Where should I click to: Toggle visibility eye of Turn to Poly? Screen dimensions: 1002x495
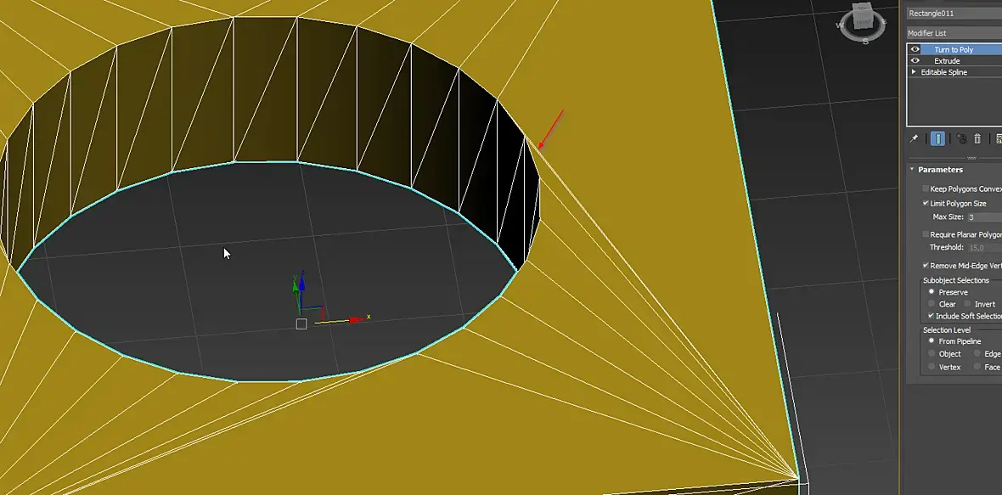(x=915, y=49)
